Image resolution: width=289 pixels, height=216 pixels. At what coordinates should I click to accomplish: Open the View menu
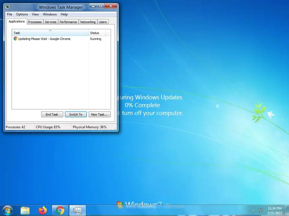coord(35,14)
